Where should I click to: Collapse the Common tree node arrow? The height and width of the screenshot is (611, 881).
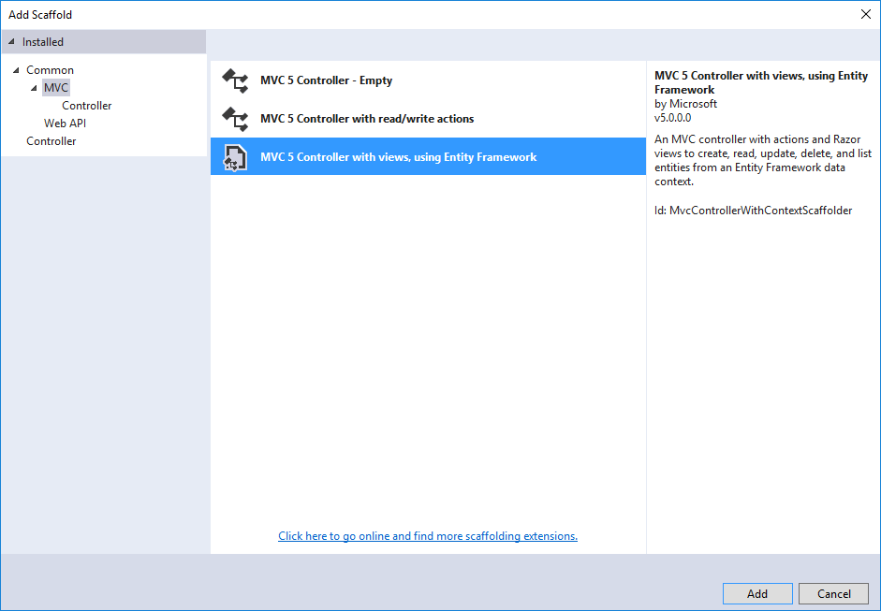(16, 70)
